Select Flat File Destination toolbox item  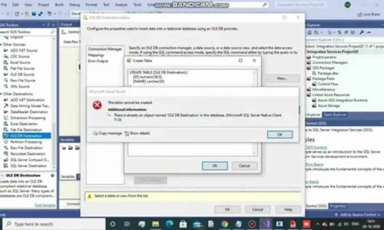[26, 130]
